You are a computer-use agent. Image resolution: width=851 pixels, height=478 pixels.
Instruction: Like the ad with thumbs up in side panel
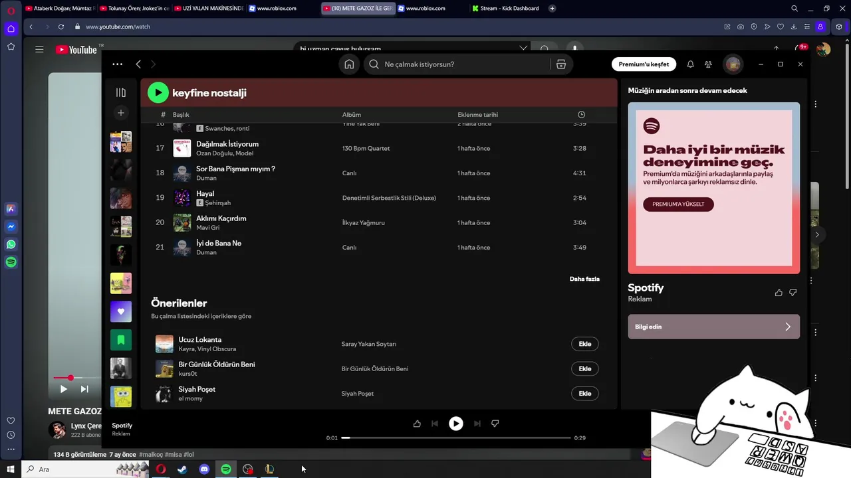[779, 293]
